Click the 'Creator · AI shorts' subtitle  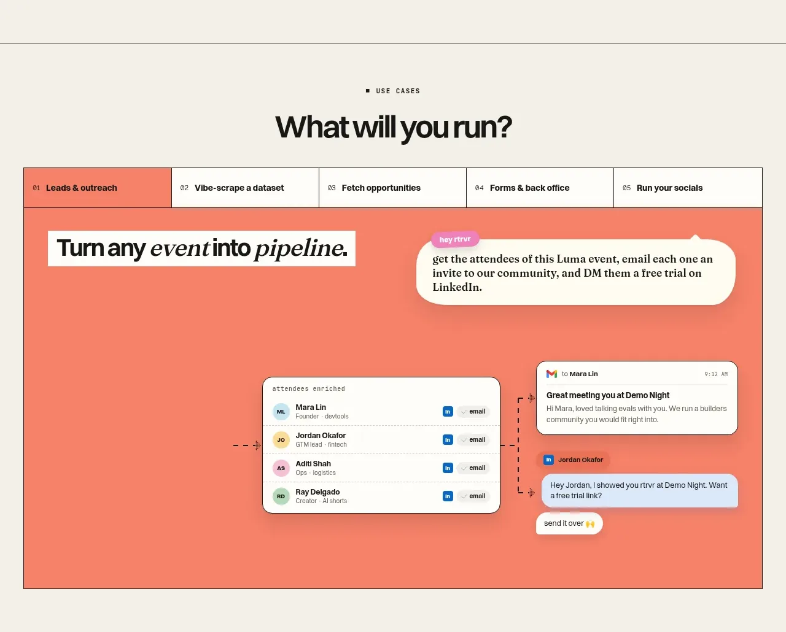click(321, 501)
